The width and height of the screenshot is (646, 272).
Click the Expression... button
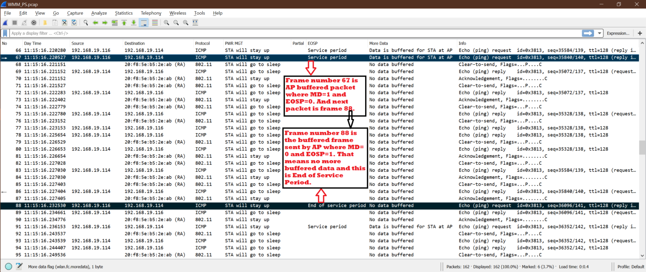pyautogui.click(x=618, y=33)
